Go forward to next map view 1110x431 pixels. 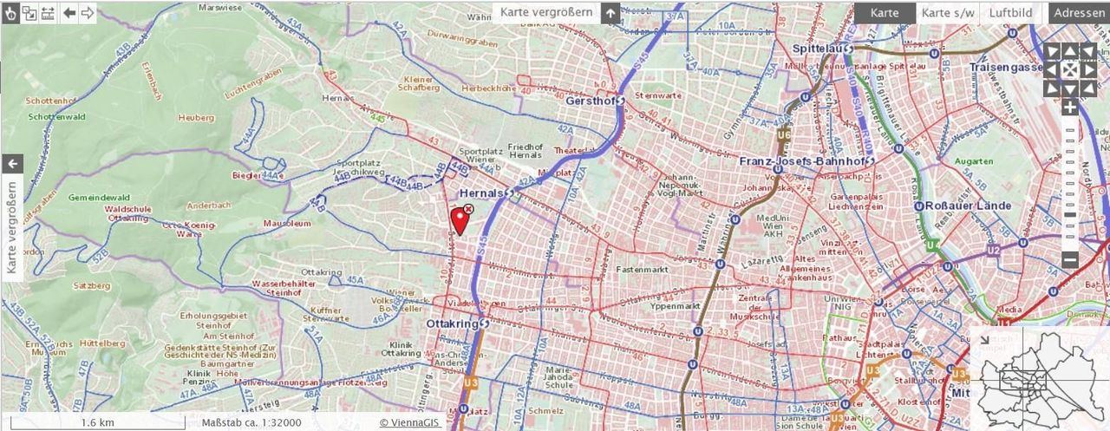(88, 13)
